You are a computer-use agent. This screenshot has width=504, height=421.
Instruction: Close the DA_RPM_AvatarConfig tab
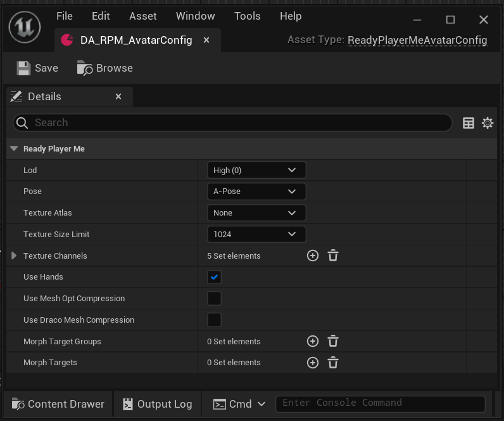206,40
